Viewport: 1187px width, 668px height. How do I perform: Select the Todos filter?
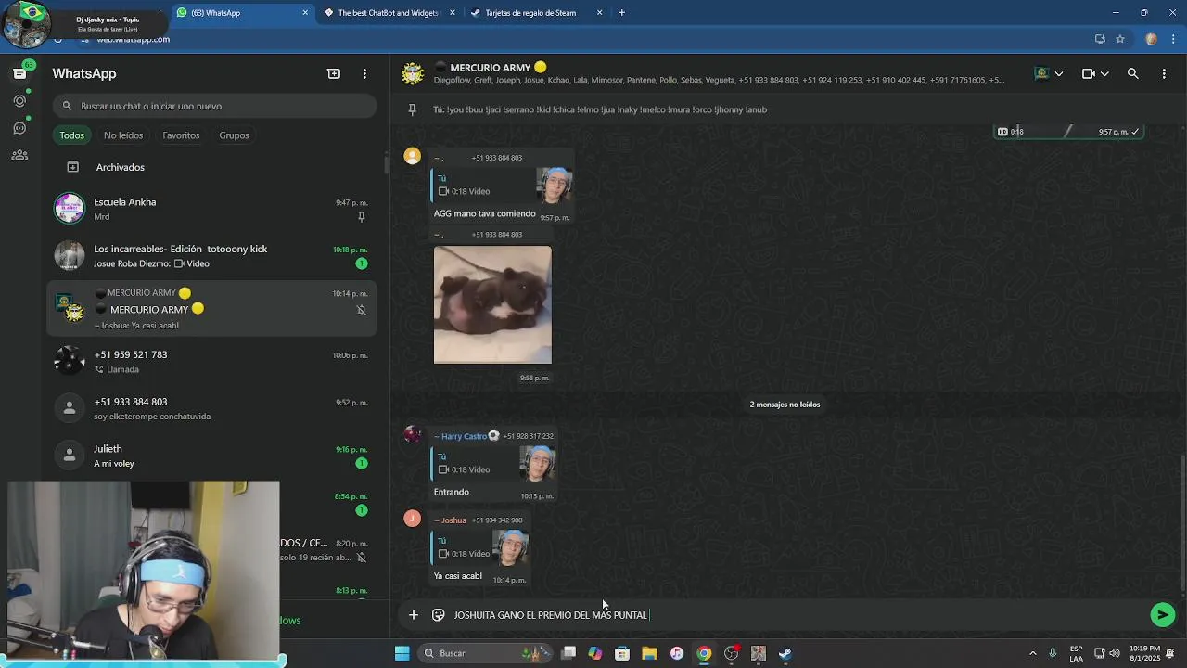click(x=71, y=135)
